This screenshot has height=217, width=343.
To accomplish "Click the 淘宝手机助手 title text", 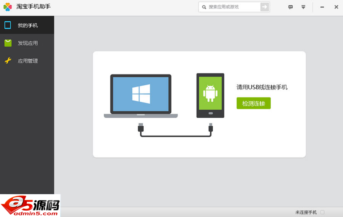I will pyautogui.click(x=33, y=6).
